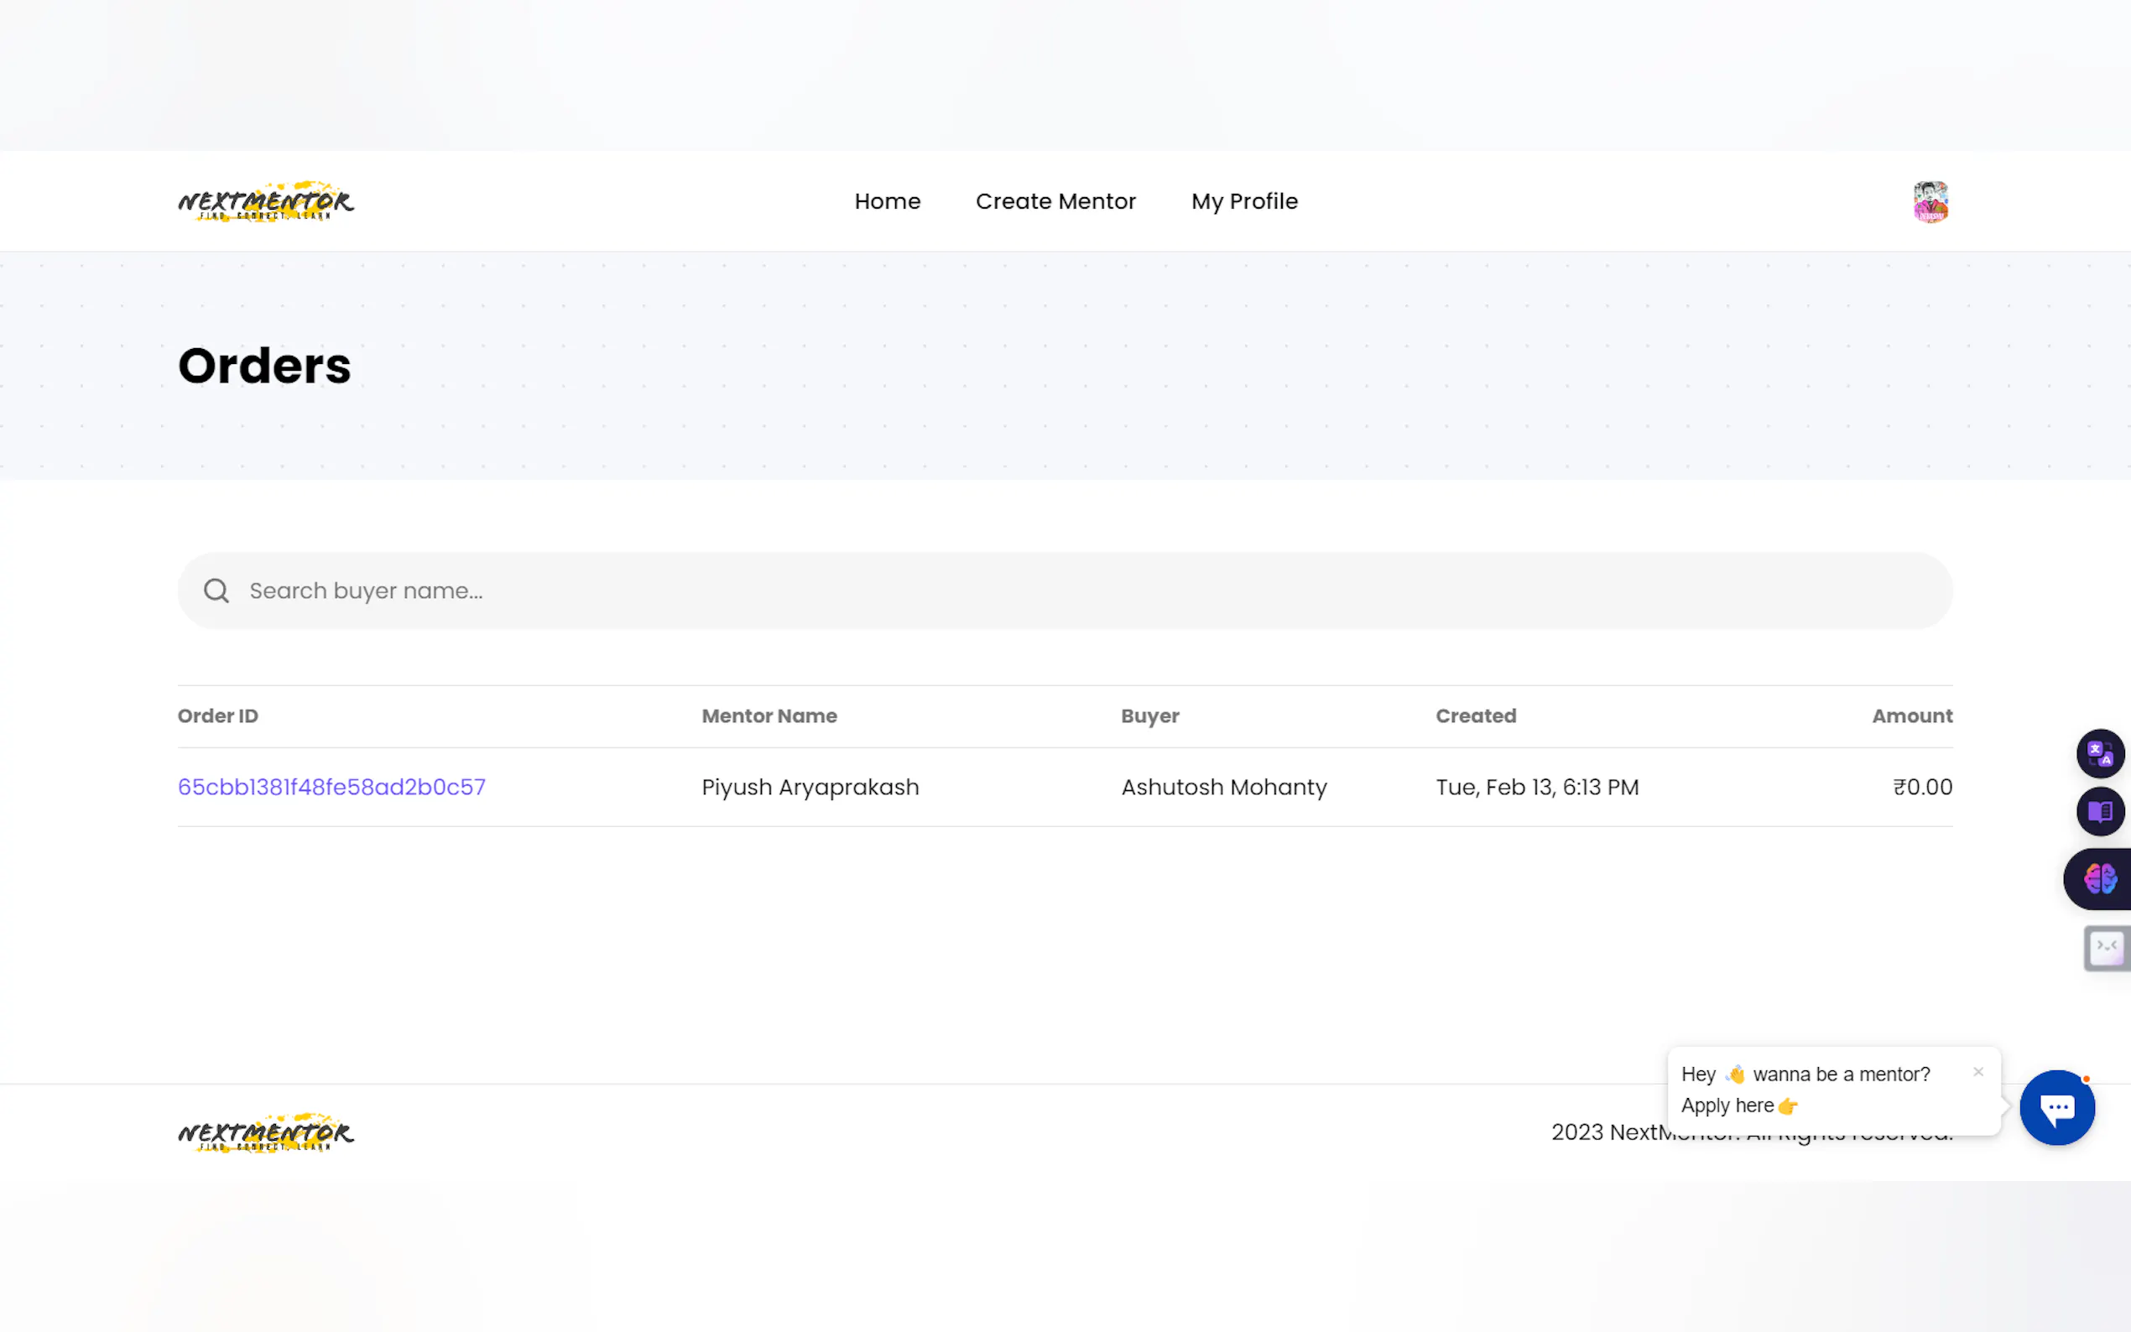This screenshot has height=1332, width=2131.
Task: Click the Amount column header
Action: (x=1912, y=716)
